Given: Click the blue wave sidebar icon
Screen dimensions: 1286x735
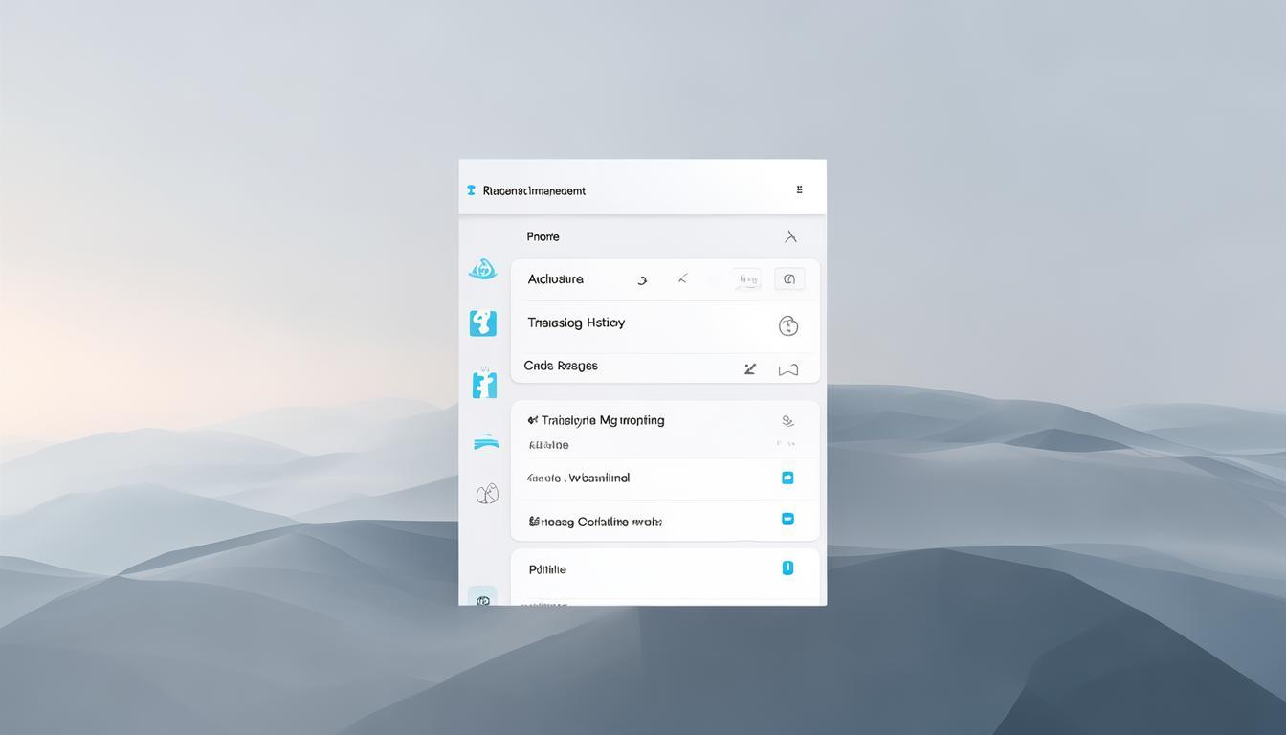Looking at the screenshot, I should pos(486,441).
